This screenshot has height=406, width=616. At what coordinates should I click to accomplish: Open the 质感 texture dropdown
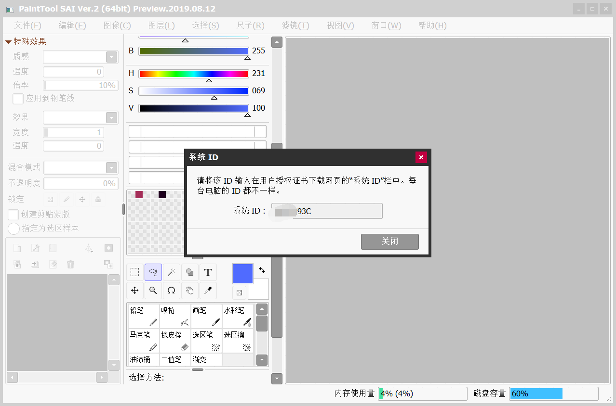[112, 57]
